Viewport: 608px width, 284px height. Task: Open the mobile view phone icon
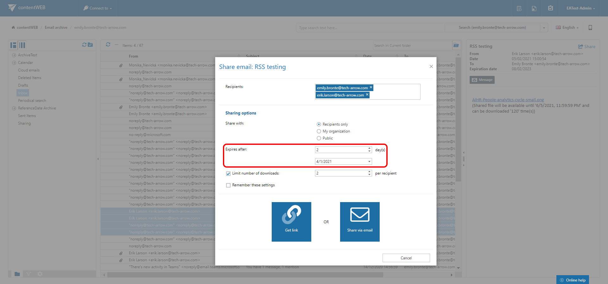[590, 28]
